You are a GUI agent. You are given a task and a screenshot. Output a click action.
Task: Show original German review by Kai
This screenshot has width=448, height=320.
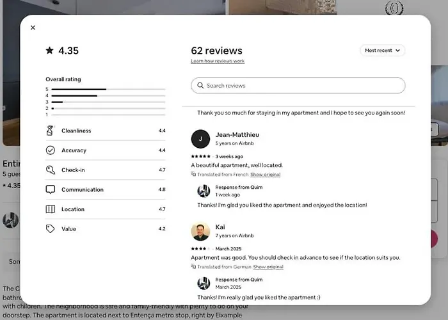click(268, 267)
